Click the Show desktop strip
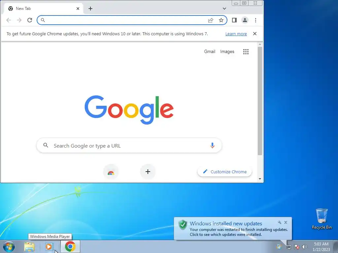The height and width of the screenshot is (253, 338). coord(336,246)
